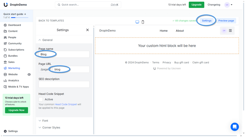Screen dimensions: 245x137
Task: Close the Settings panel with X
Action: coord(87,30)
